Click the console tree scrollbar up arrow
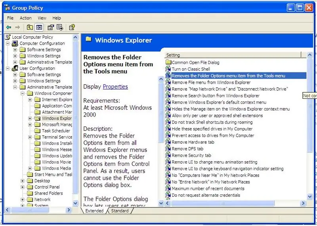 click(75, 37)
